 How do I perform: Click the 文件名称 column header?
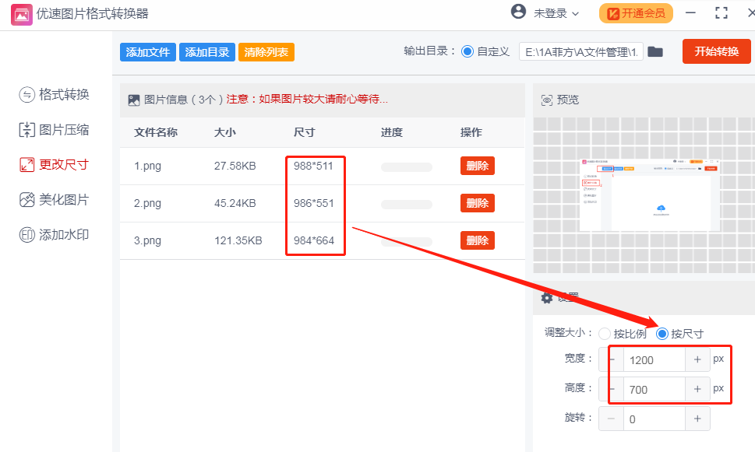pyautogui.click(x=156, y=132)
